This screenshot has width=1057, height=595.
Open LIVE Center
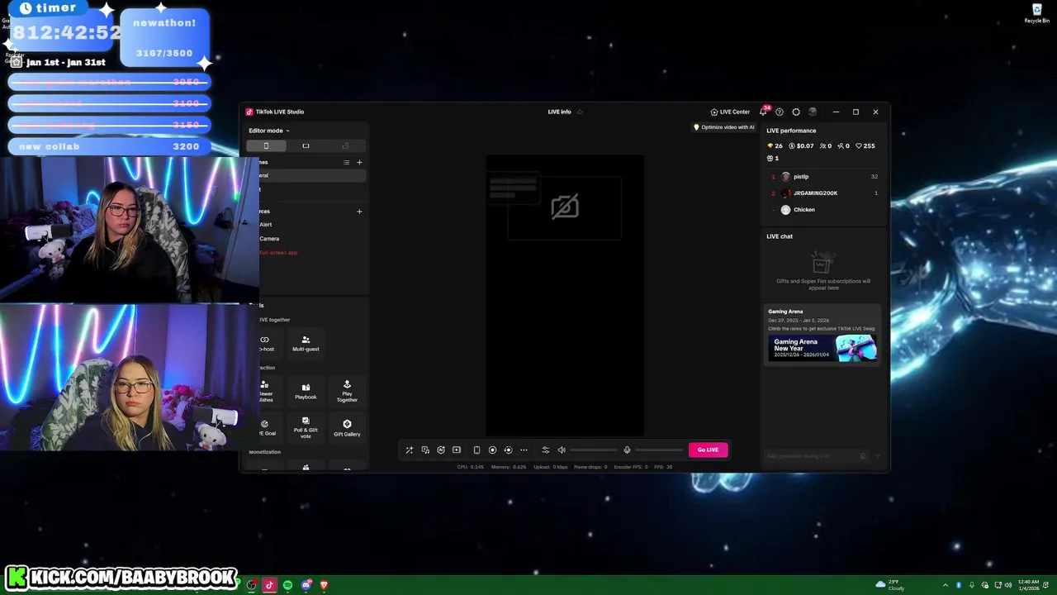(x=730, y=112)
